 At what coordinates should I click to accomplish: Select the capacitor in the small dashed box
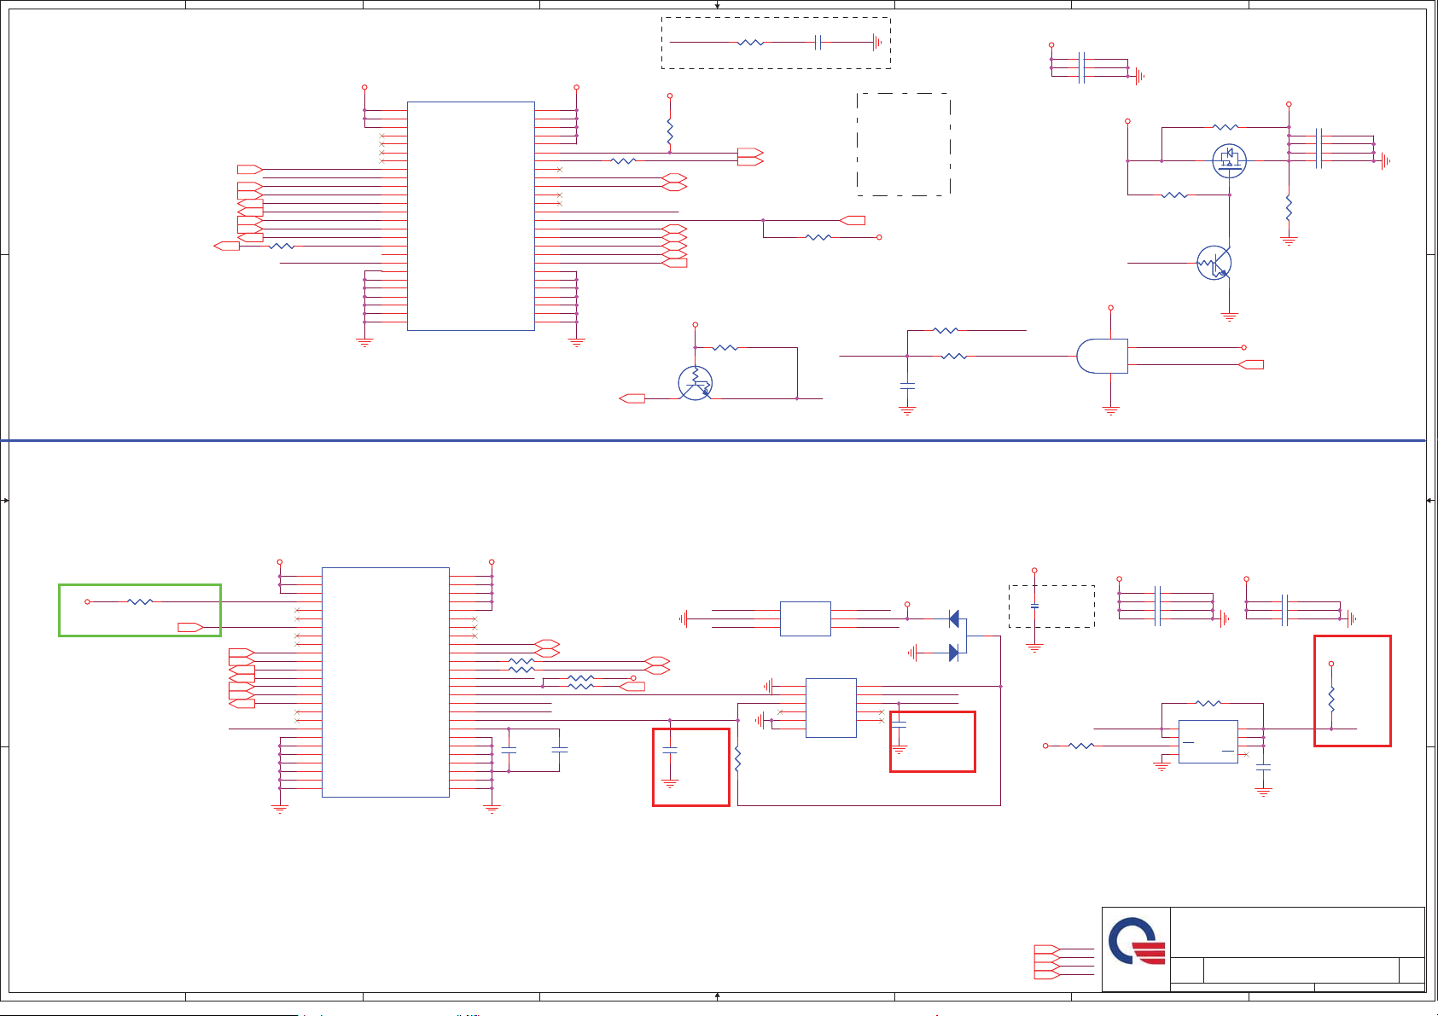1034,607
